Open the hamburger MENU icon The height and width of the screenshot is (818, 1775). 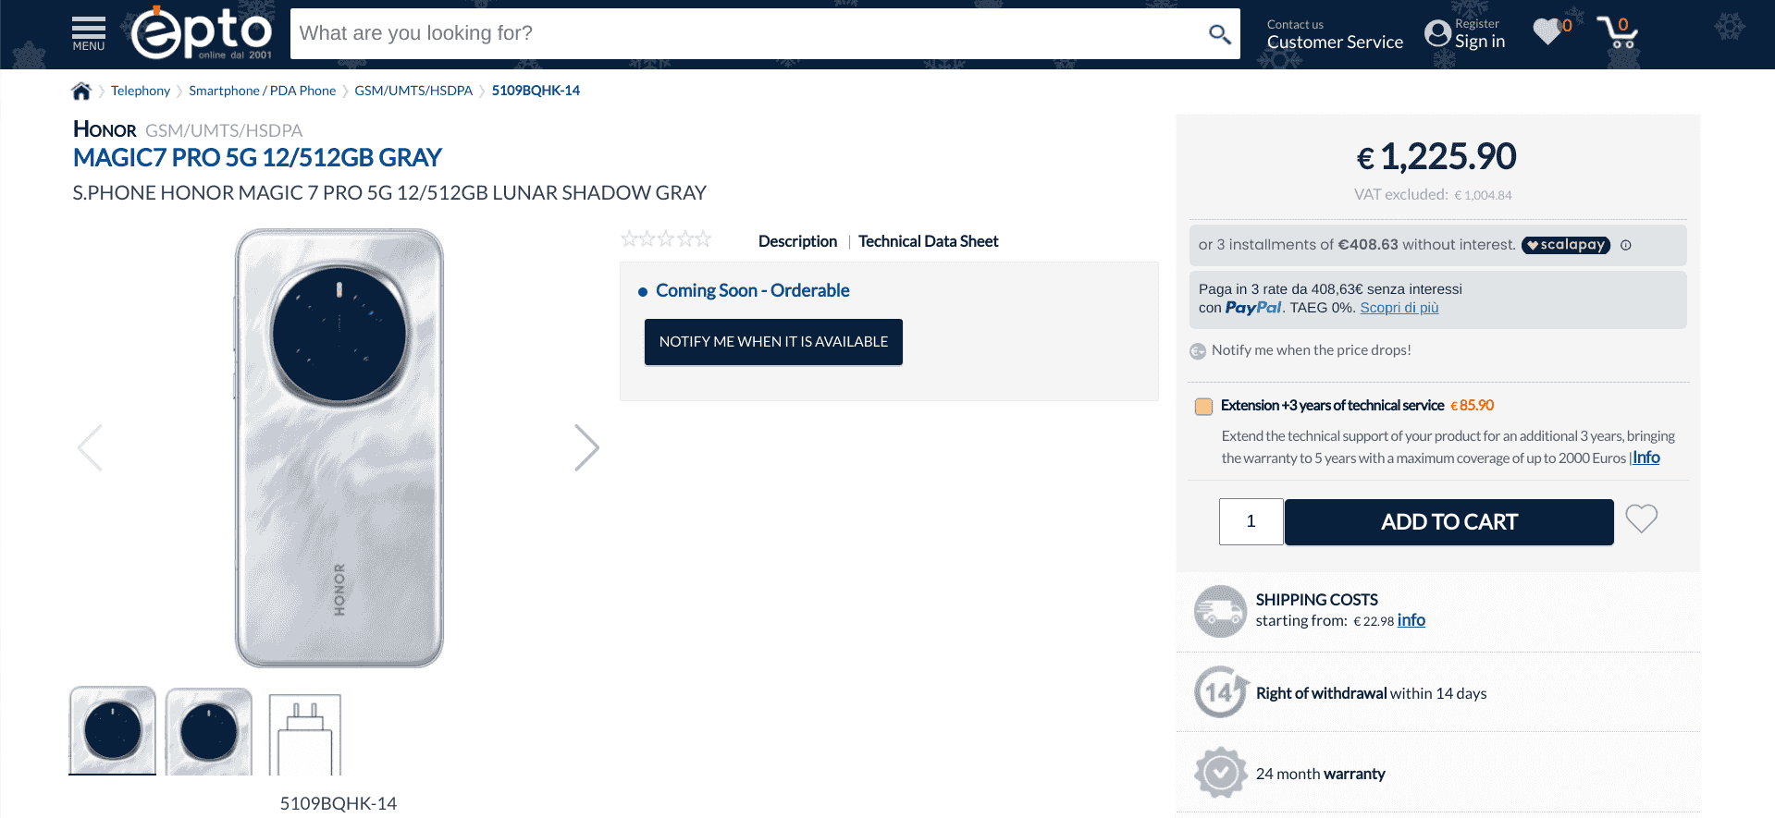89,33
